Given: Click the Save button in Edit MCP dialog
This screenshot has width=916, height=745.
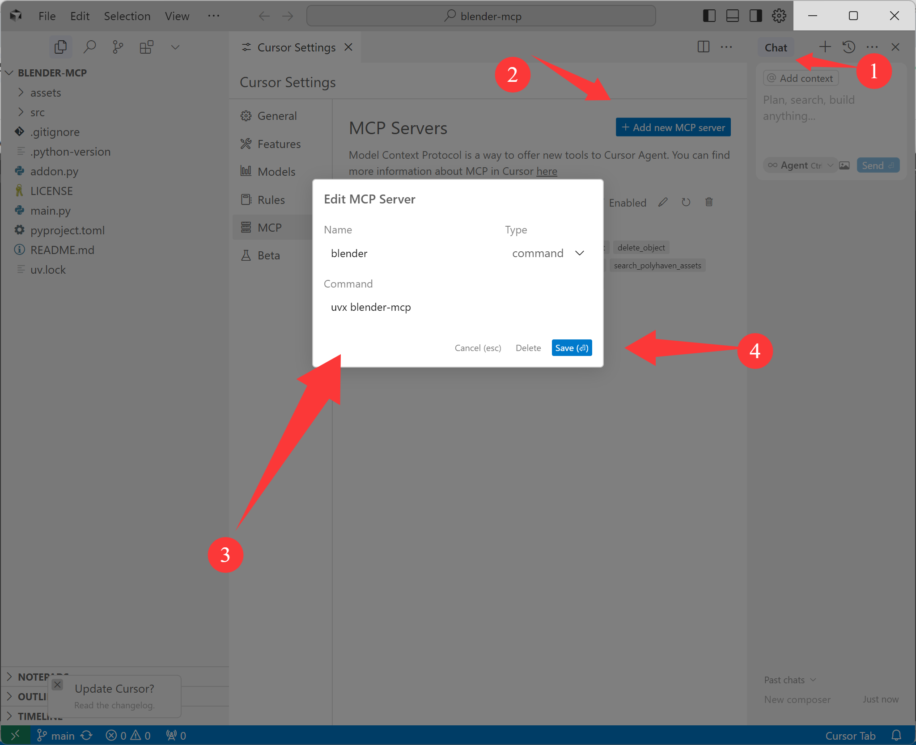Looking at the screenshot, I should click(570, 348).
